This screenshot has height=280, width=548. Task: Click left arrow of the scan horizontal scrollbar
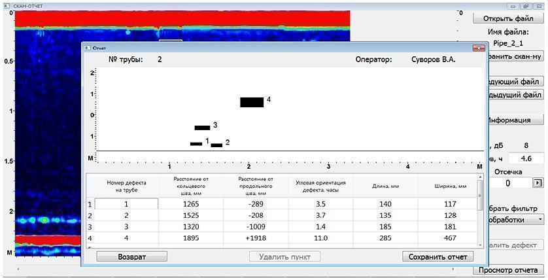click(19, 270)
